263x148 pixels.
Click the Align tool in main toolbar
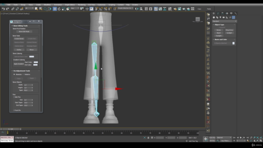[x=141, y=9]
